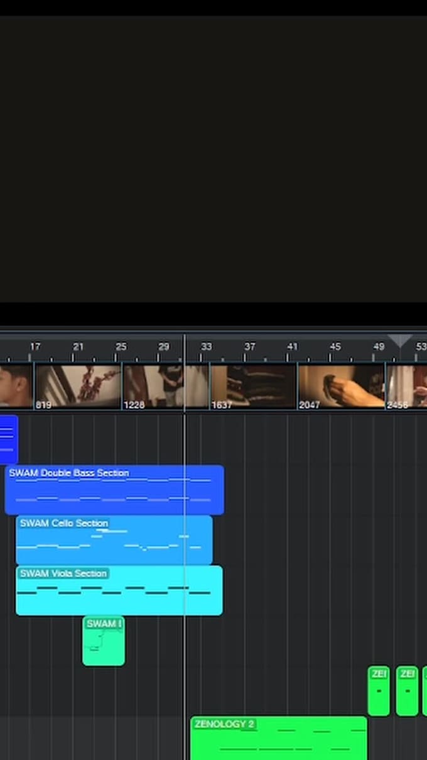
Task: Jump to bar 37 on the ruler
Action: coord(250,346)
